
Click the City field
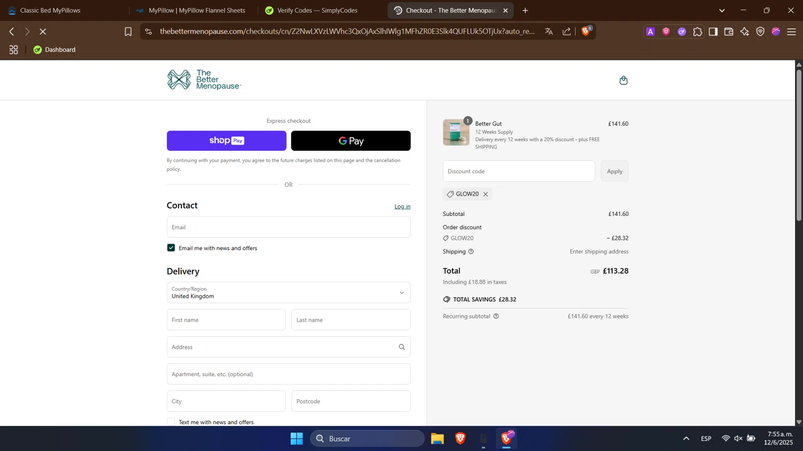click(x=226, y=401)
